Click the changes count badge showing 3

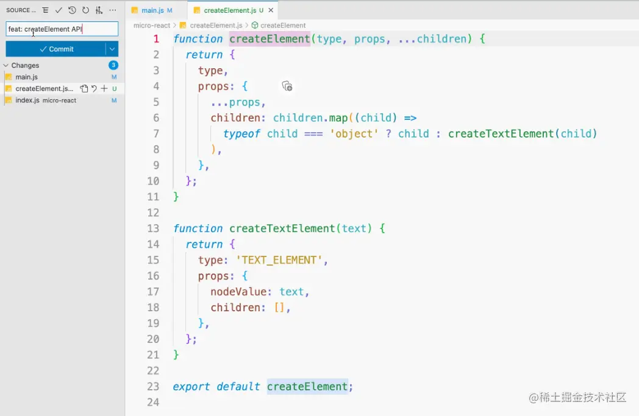tap(113, 65)
